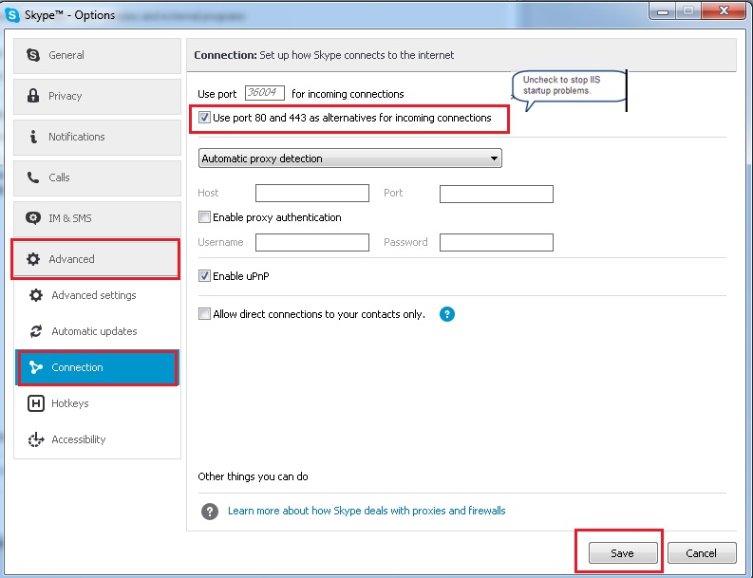
Task: Click the Save button
Action: 623,553
